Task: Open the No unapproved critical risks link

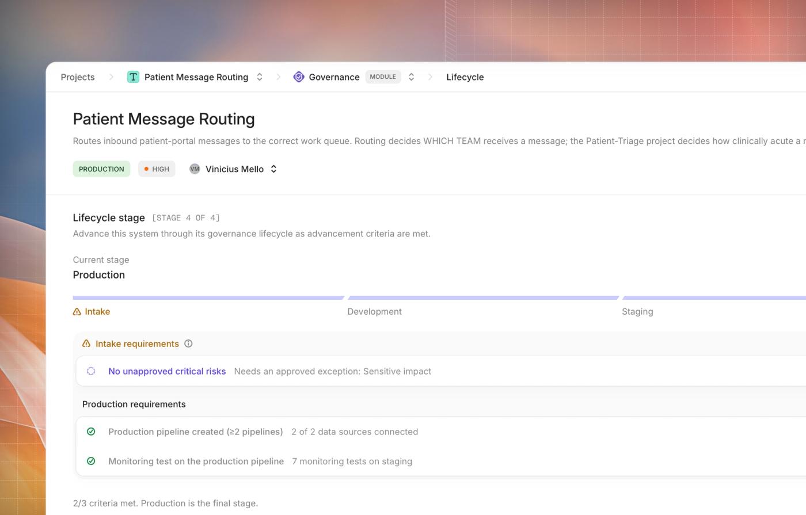Action: pyautogui.click(x=167, y=371)
